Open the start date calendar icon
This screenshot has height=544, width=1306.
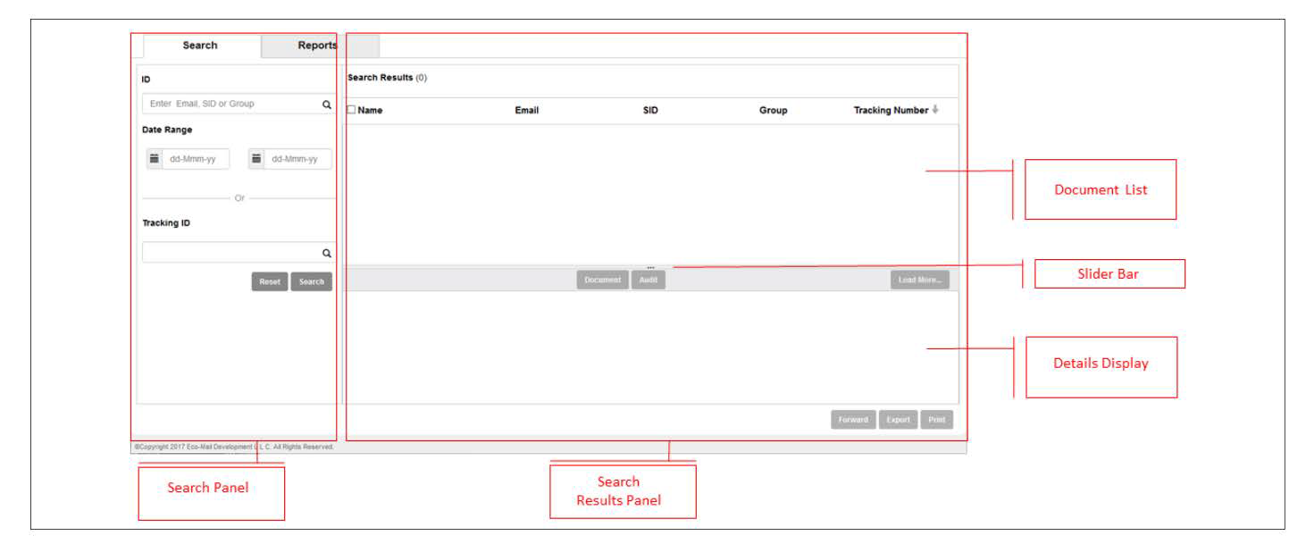(x=155, y=159)
